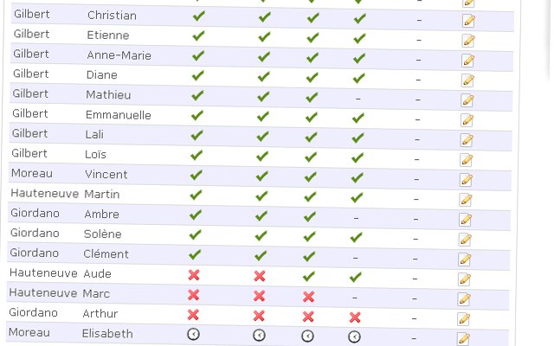
Task: Click the edit pencil for Elisabeth Moreau
Action: [x=463, y=338]
